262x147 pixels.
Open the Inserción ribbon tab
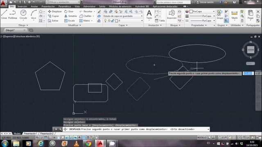click(x=23, y=7)
